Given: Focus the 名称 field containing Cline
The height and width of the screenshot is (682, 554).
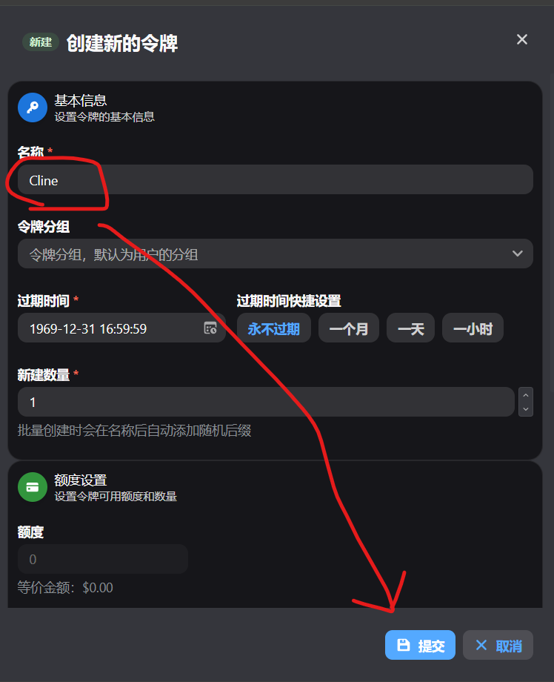Looking at the screenshot, I should pyautogui.click(x=275, y=179).
